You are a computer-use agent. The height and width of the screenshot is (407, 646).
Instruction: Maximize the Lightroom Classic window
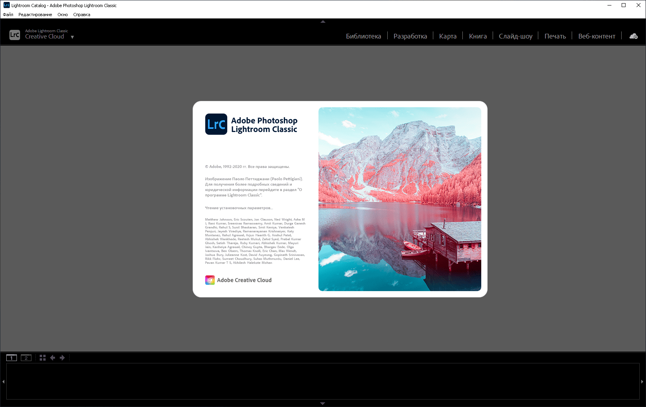tap(624, 5)
